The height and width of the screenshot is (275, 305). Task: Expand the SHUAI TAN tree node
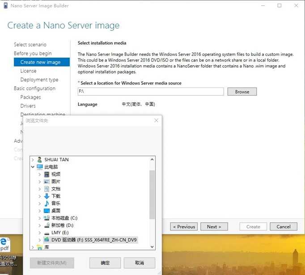pos(33,160)
